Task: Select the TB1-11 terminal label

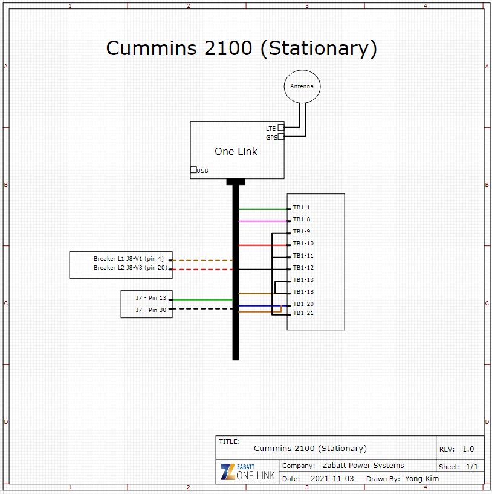Action: 303,255
